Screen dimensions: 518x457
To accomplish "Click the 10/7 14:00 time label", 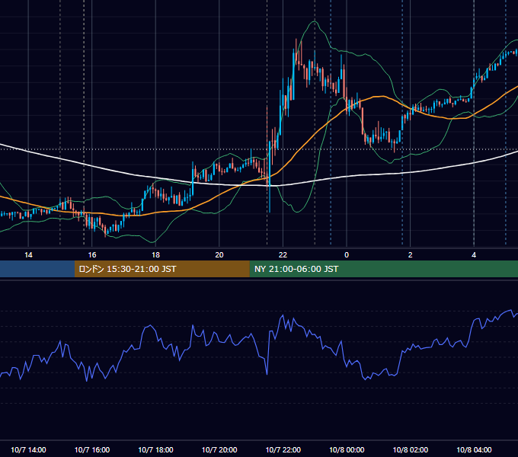I will point(28,449).
